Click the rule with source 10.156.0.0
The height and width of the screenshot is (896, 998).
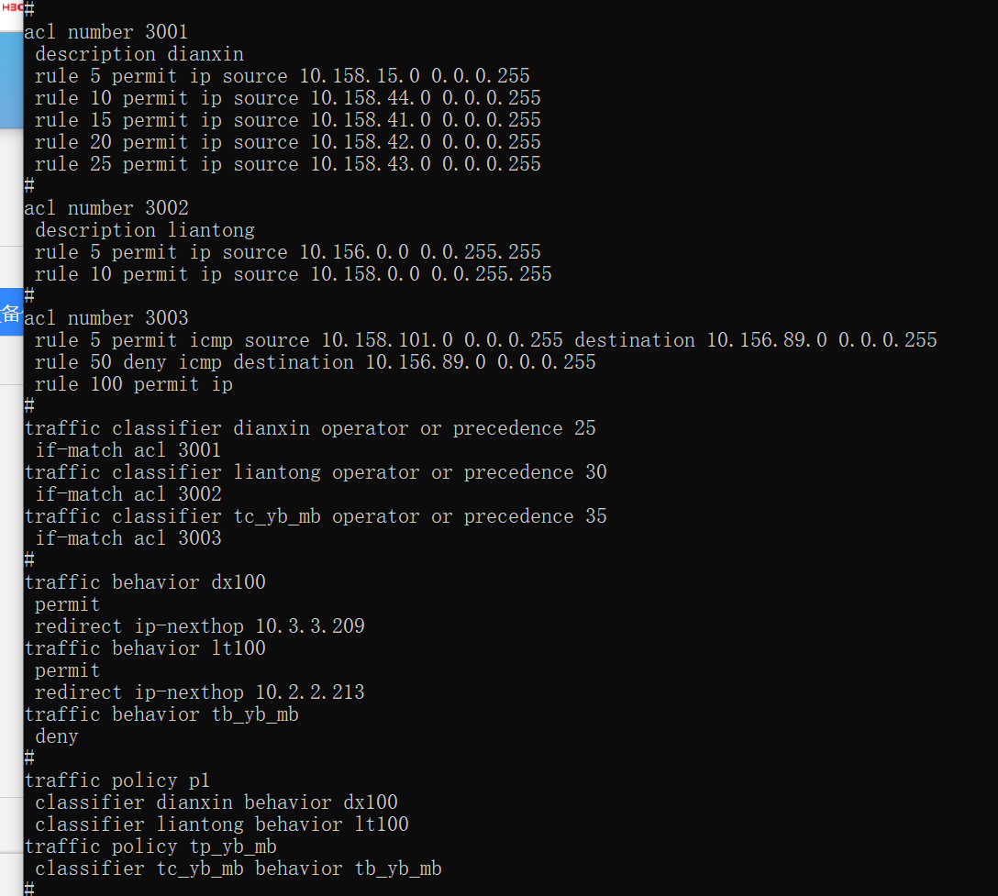pos(287,252)
